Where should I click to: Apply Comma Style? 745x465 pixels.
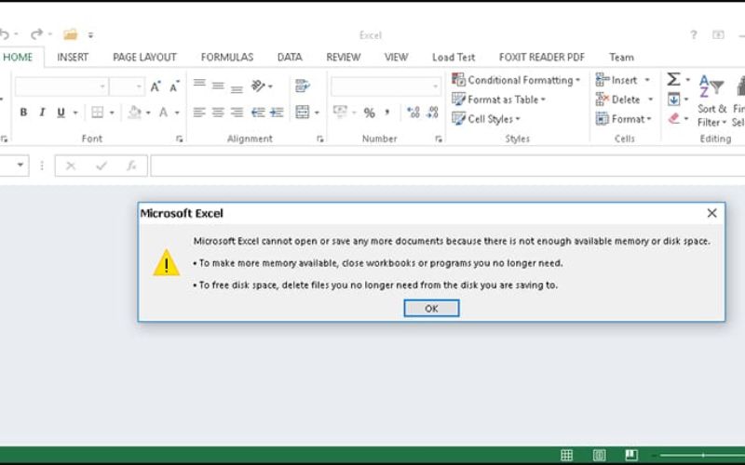tap(387, 113)
